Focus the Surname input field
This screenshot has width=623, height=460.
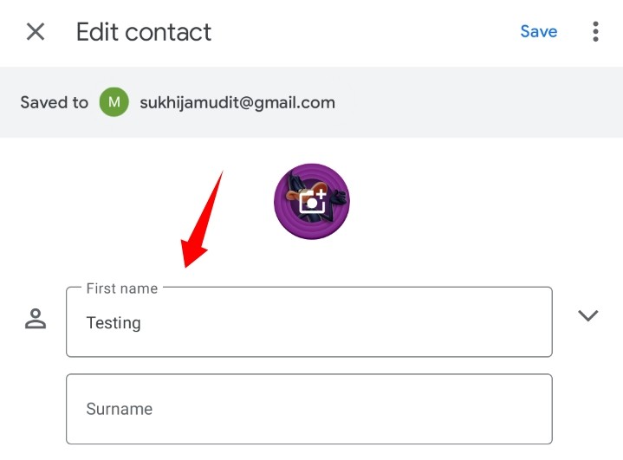(308, 409)
